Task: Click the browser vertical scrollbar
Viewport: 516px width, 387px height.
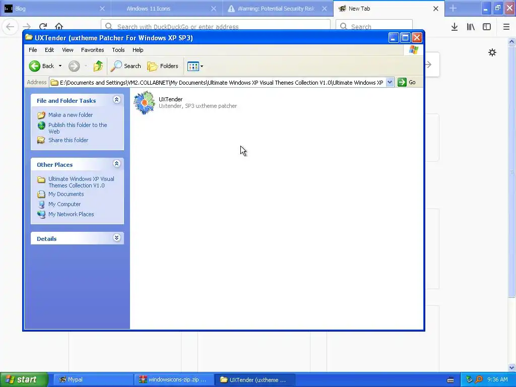Action: (x=512, y=171)
